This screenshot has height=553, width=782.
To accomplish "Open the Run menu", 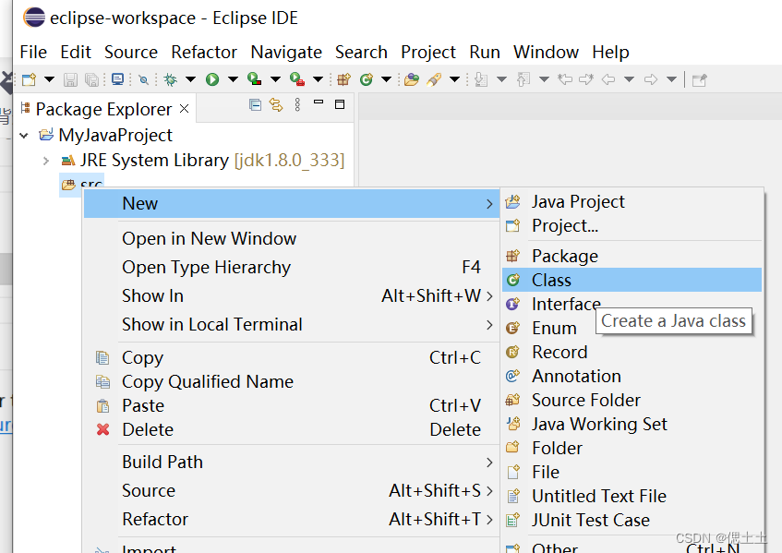I will (x=485, y=52).
